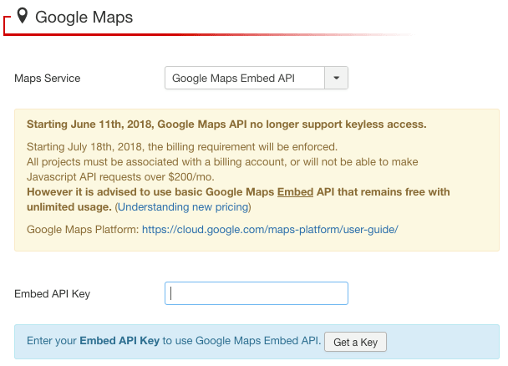Click the 'Google Maps Platform:' label text
Viewport: 508px width, 366px height.
83,229
